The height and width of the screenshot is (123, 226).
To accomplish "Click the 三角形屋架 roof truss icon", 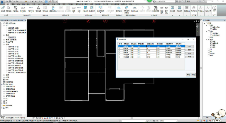I will pyautogui.click(x=100, y=8).
